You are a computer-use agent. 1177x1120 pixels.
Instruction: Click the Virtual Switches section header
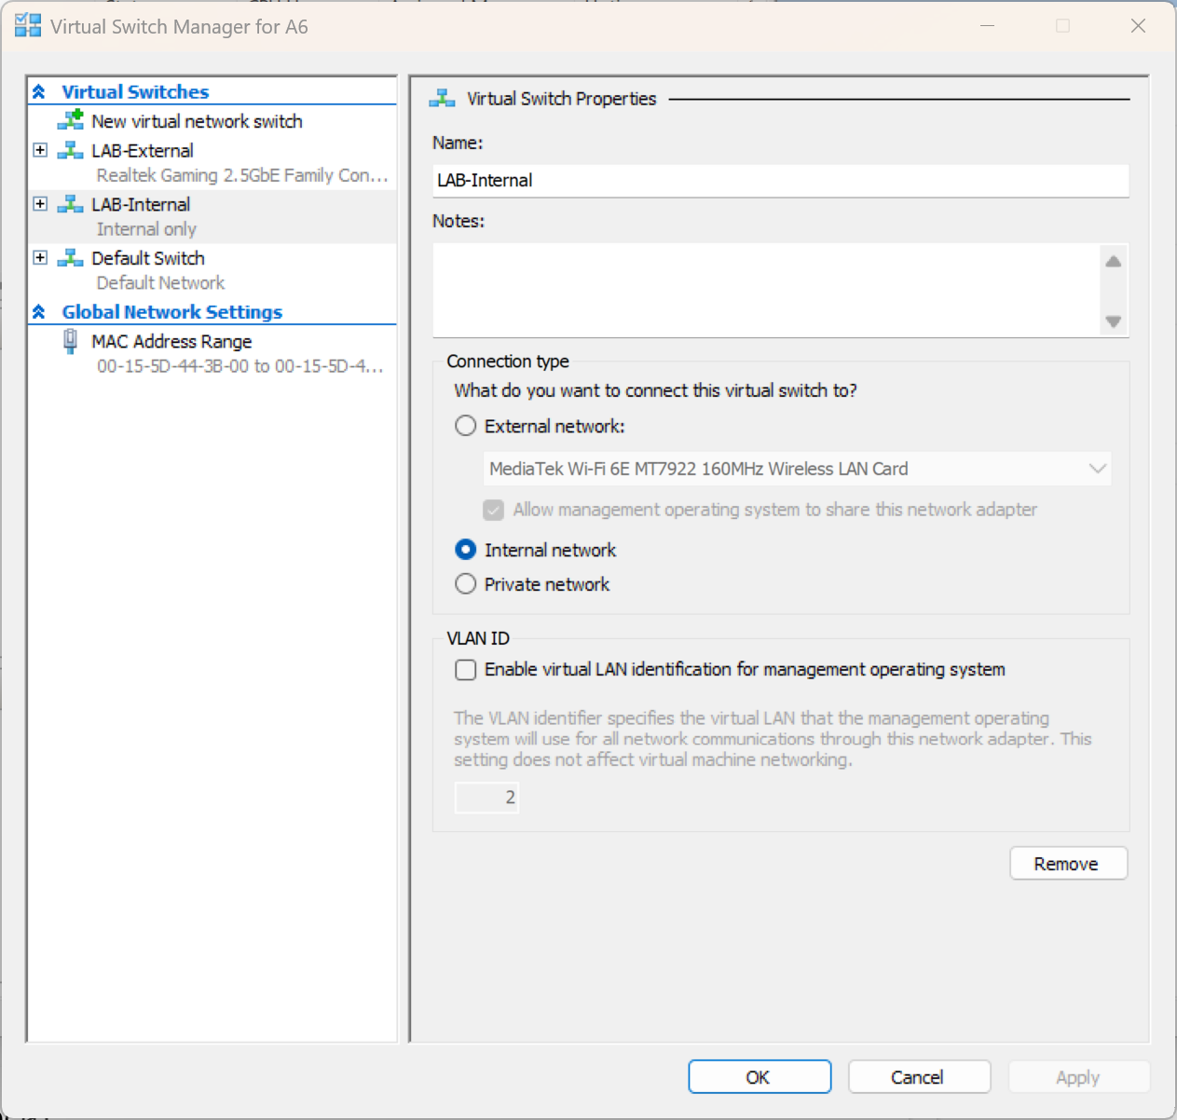(135, 91)
